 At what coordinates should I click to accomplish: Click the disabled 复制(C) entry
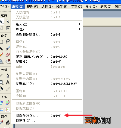point(47,47)
